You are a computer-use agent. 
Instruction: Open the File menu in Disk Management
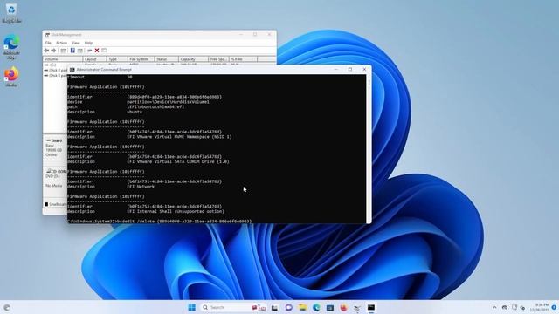coord(48,43)
